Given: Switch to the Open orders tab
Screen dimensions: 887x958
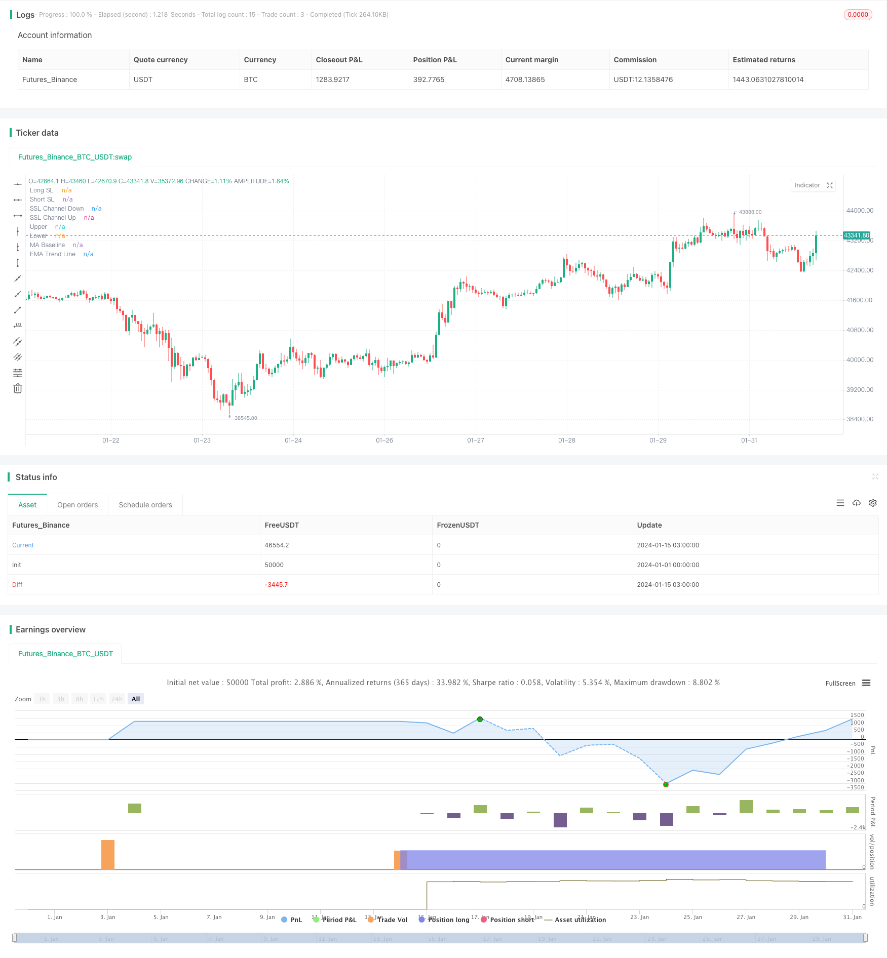Looking at the screenshot, I should coord(78,505).
